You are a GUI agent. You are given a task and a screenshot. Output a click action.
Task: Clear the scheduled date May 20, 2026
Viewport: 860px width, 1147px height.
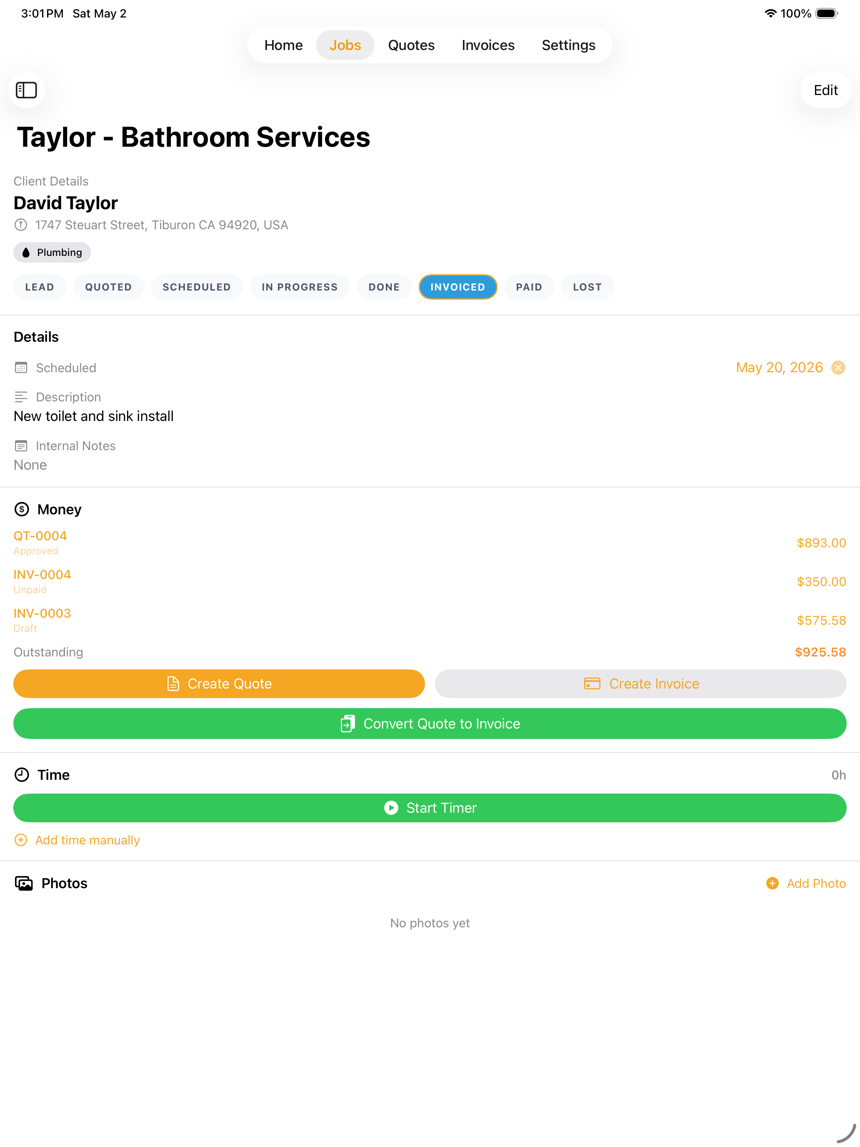point(838,368)
